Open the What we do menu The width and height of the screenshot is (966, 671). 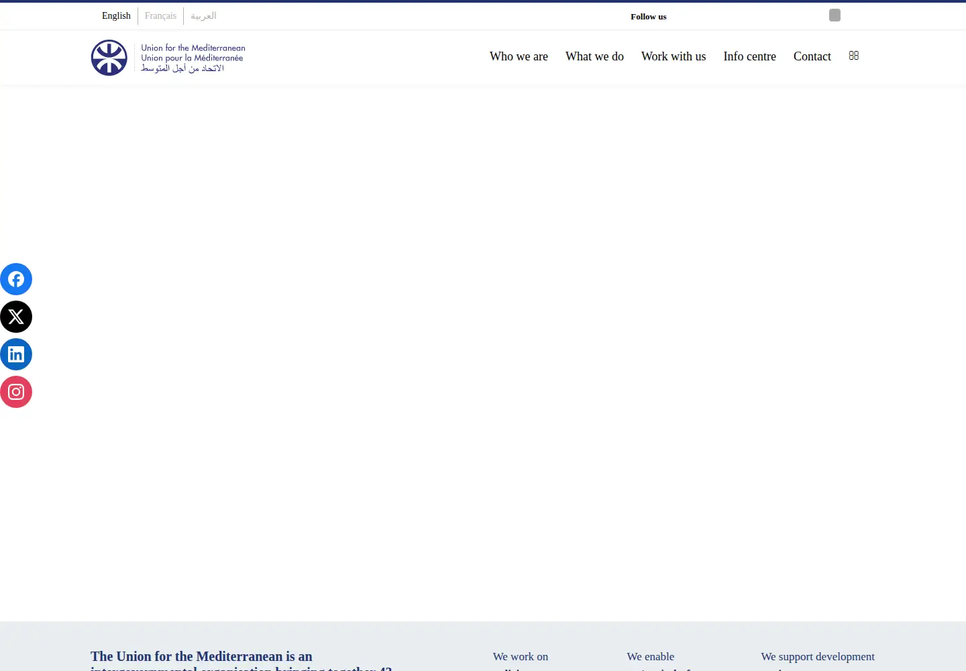(x=594, y=56)
